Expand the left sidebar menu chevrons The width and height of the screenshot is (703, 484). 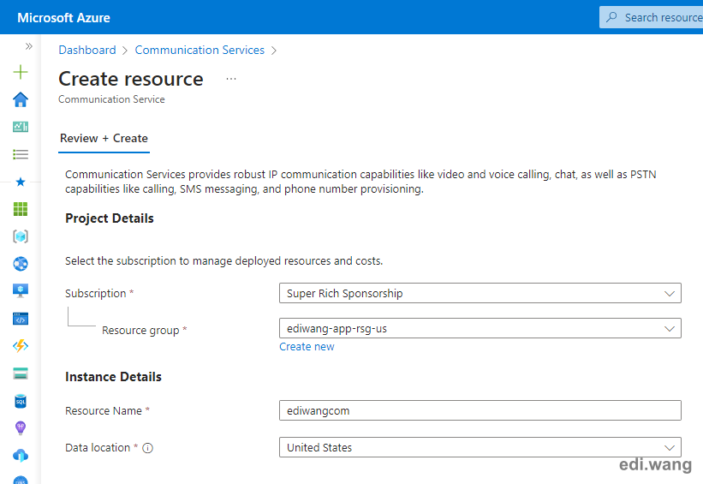pyautogui.click(x=29, y=46)
